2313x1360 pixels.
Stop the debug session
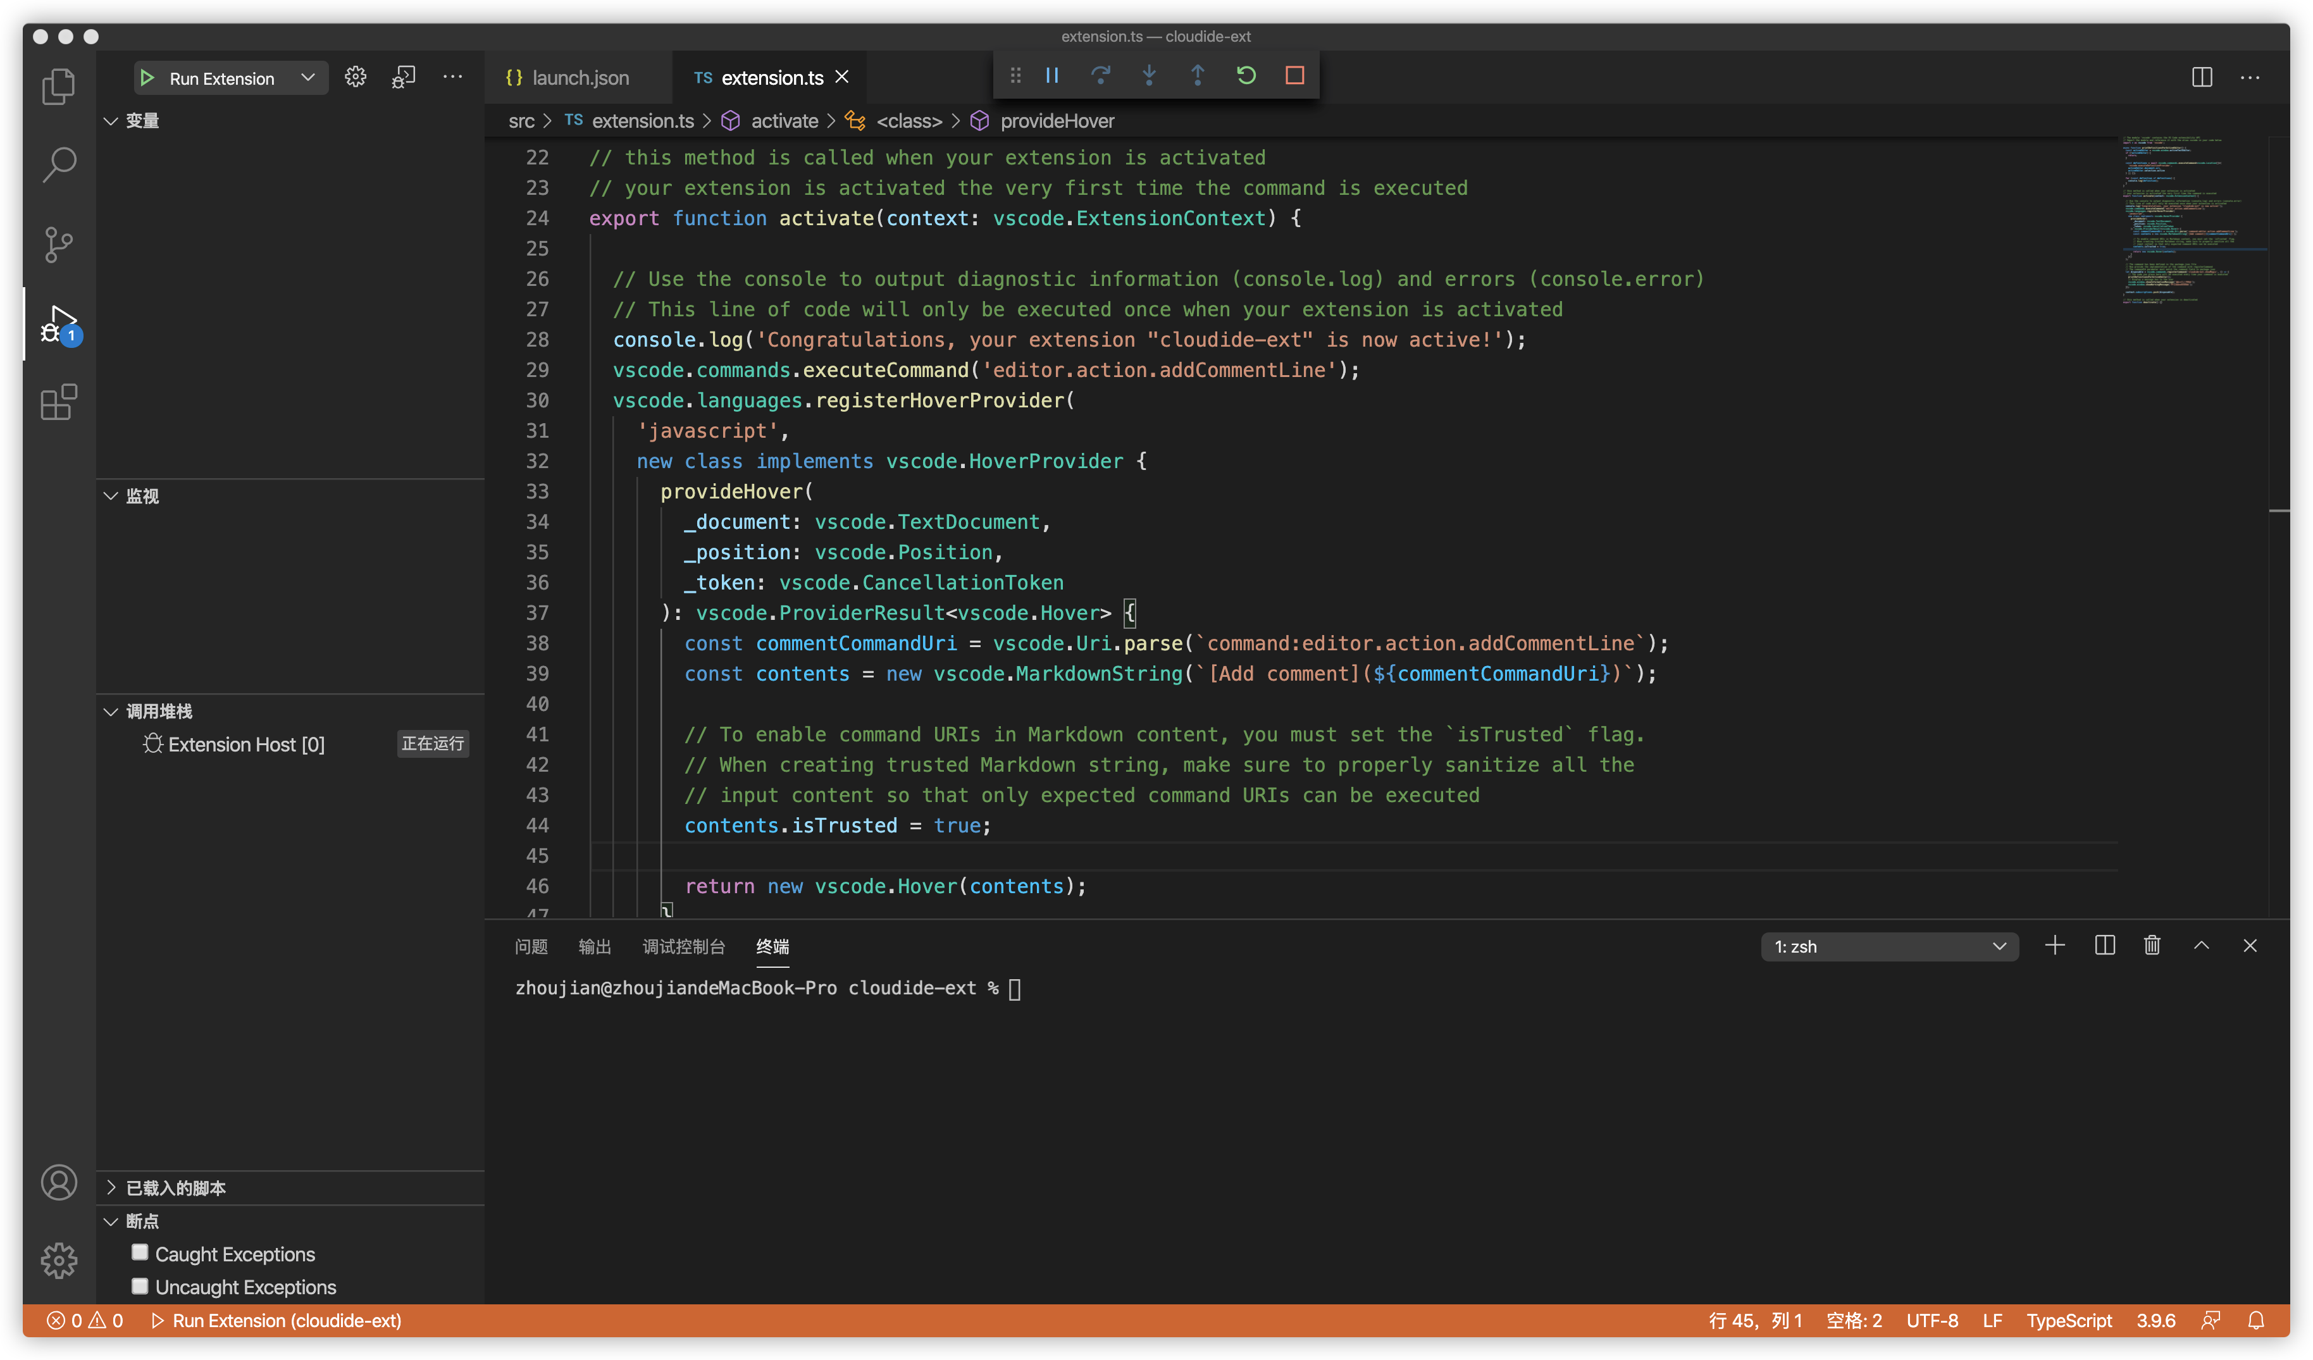(1295, 75)
